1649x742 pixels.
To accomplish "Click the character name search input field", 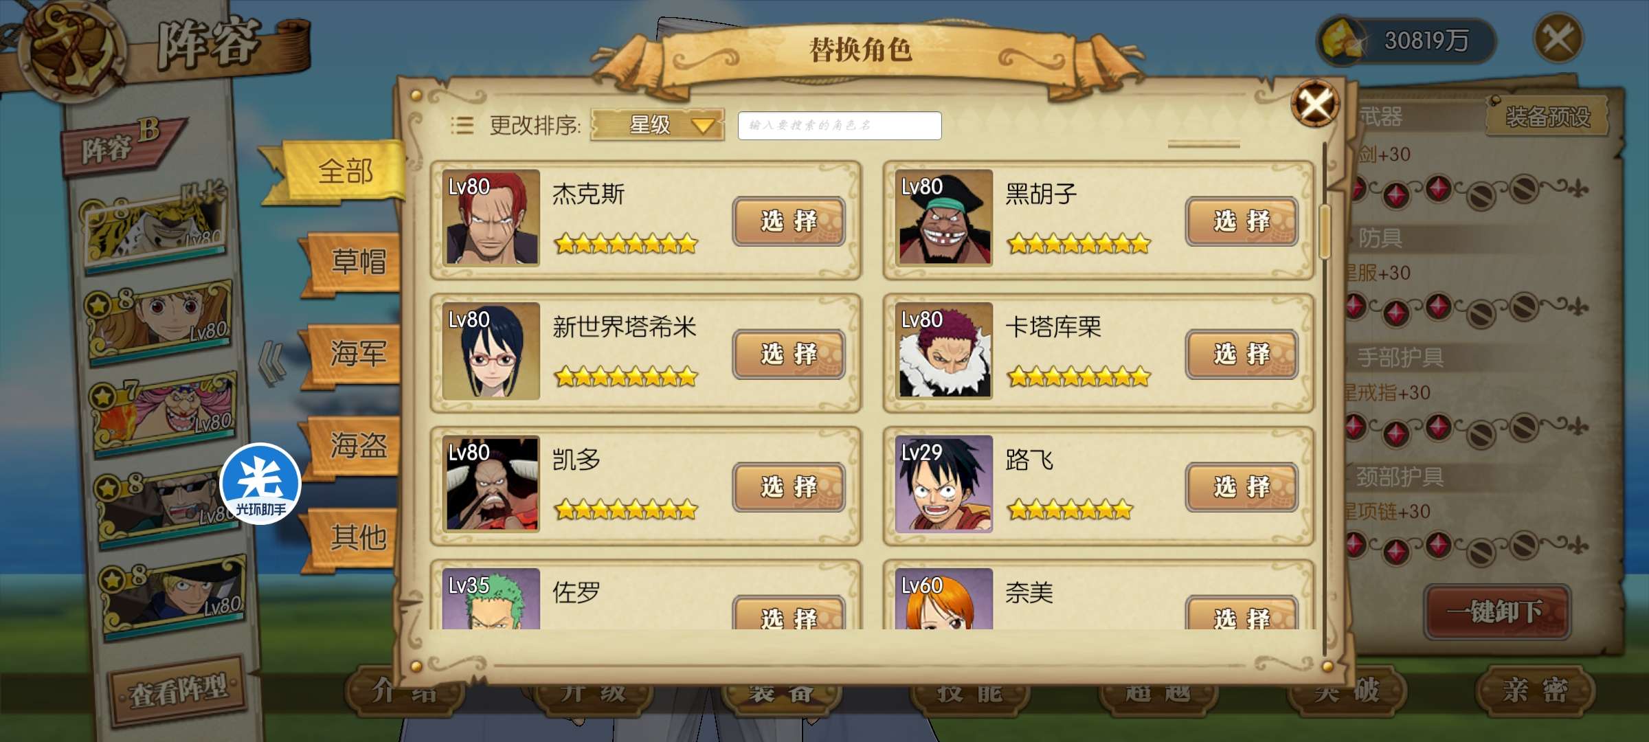I will pyautogui.click(x=840, y=125).
